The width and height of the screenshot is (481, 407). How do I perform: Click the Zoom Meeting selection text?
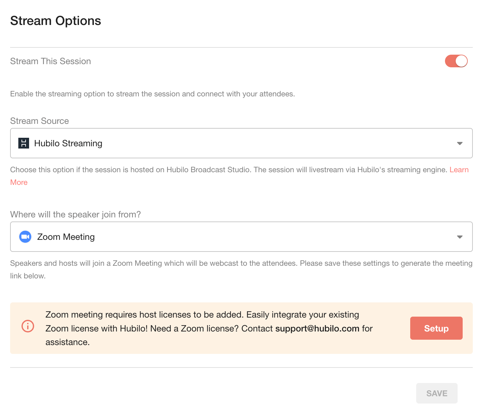click(x=66, y=237)
